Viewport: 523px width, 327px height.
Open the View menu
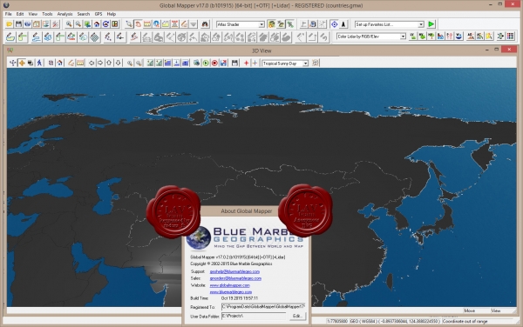click(33, 14)
